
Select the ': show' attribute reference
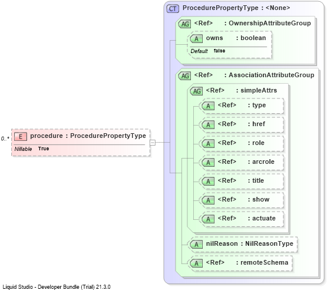pyautogui.click(x=259, y=199)
